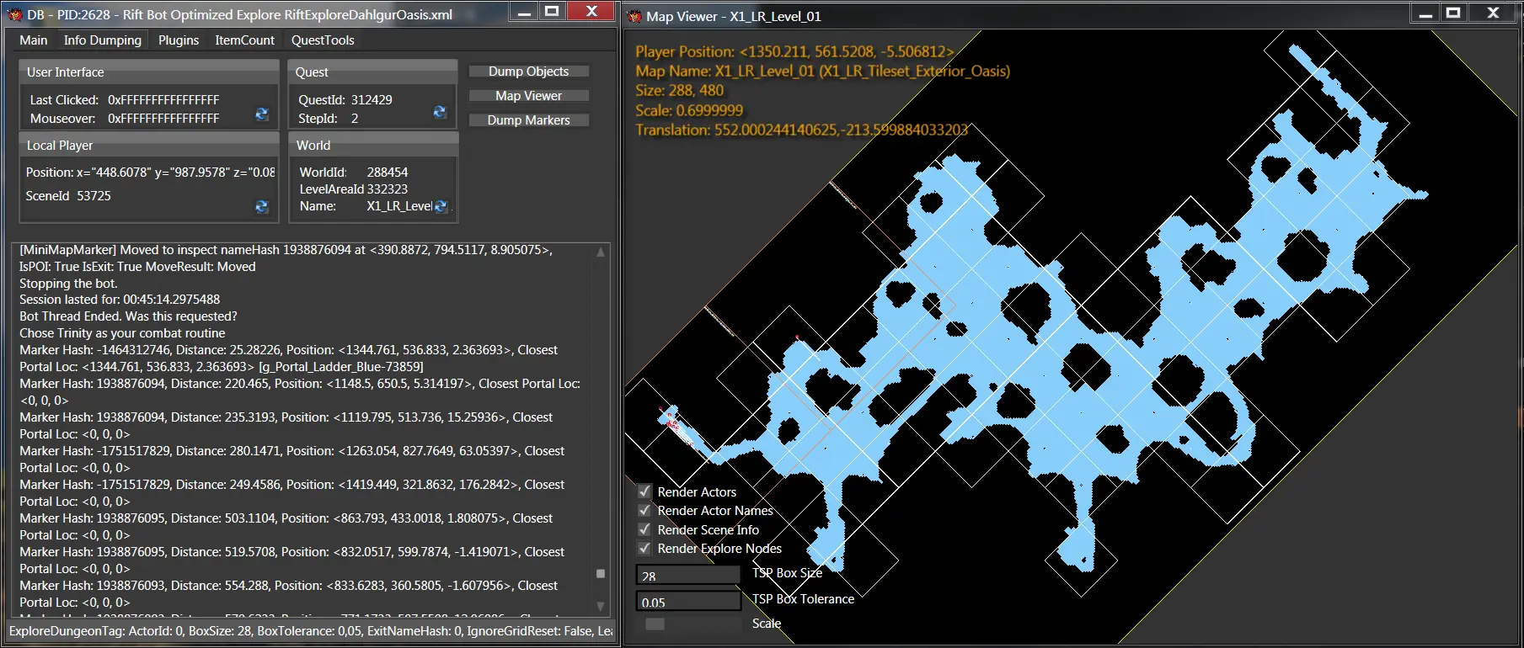Click the Dump Markers button
The image size is (1524, 648).
pos(528,120)
